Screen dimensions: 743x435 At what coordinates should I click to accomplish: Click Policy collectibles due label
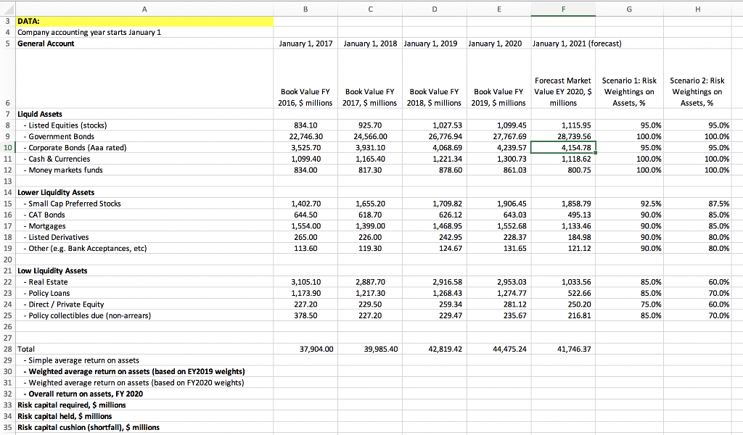[87, 315]
